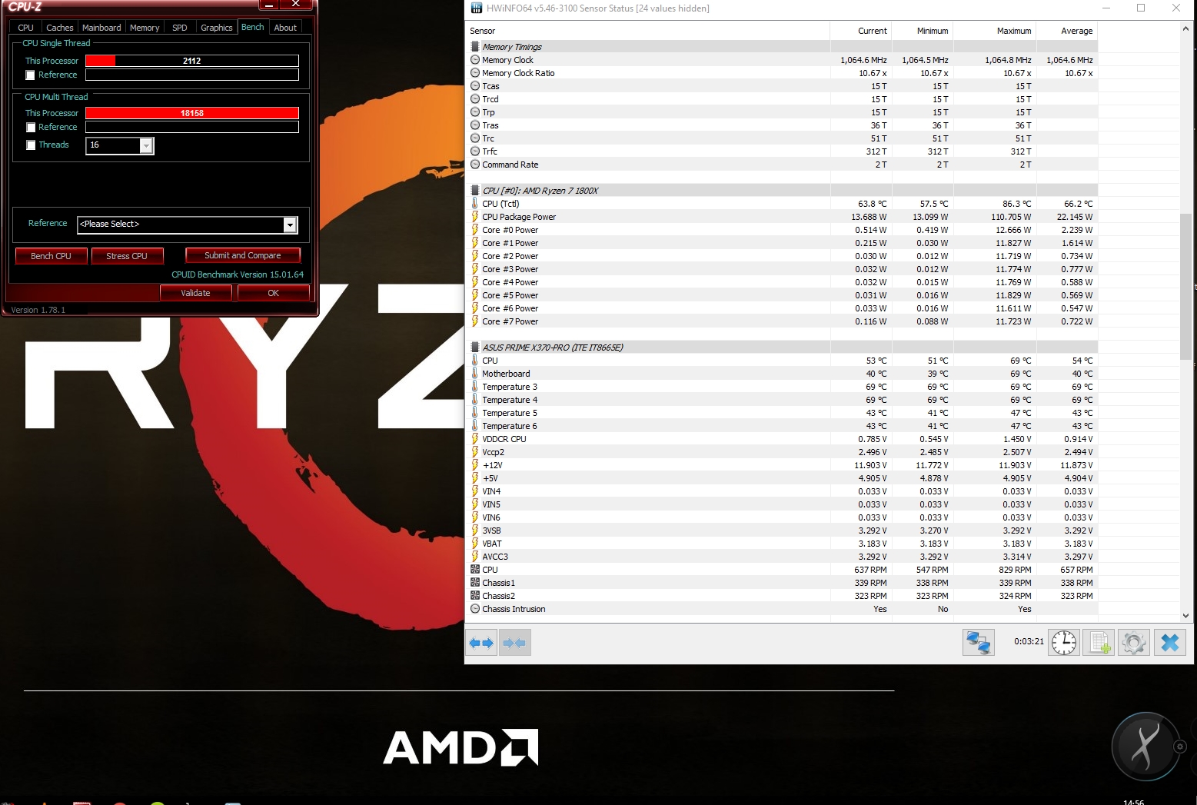Viewport: 1197px width, 805px height.
Task: Select the Core #0 Power row label
Action: tap(510, 230)
